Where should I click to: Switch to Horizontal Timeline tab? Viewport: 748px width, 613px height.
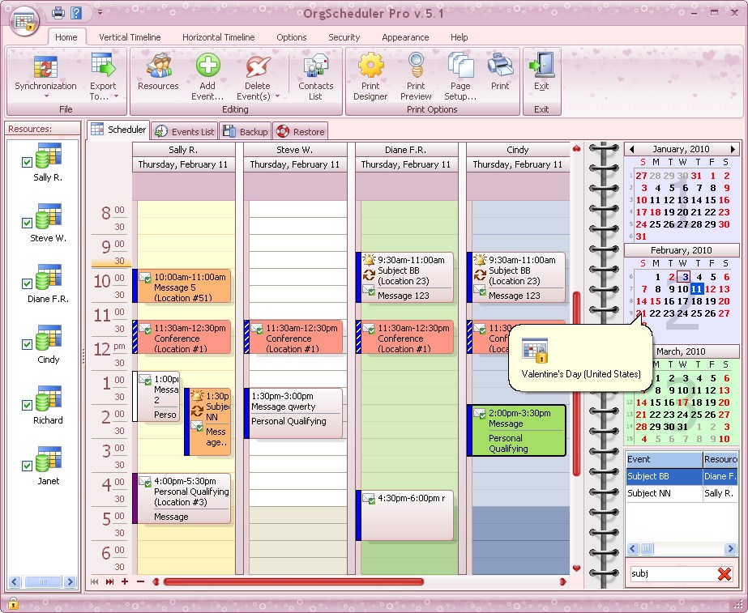[219, 37]
